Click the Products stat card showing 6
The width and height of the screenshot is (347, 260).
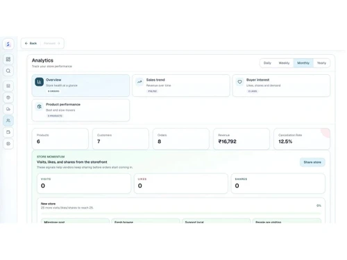[60, 139]
